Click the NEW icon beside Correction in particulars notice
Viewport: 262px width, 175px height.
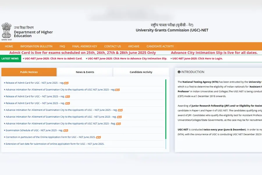tap(98, 137)
